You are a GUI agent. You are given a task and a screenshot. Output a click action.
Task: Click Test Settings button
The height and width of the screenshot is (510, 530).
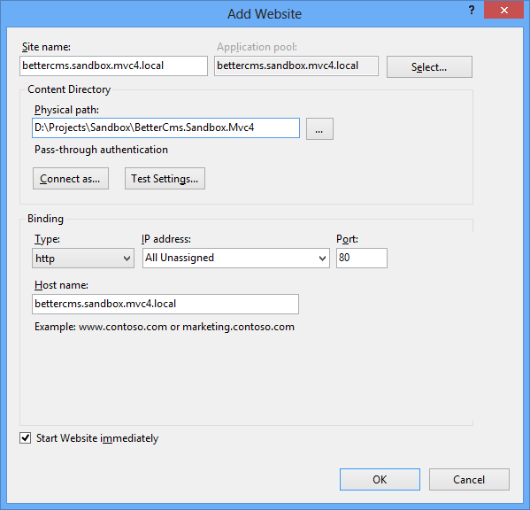click(165, 178)
